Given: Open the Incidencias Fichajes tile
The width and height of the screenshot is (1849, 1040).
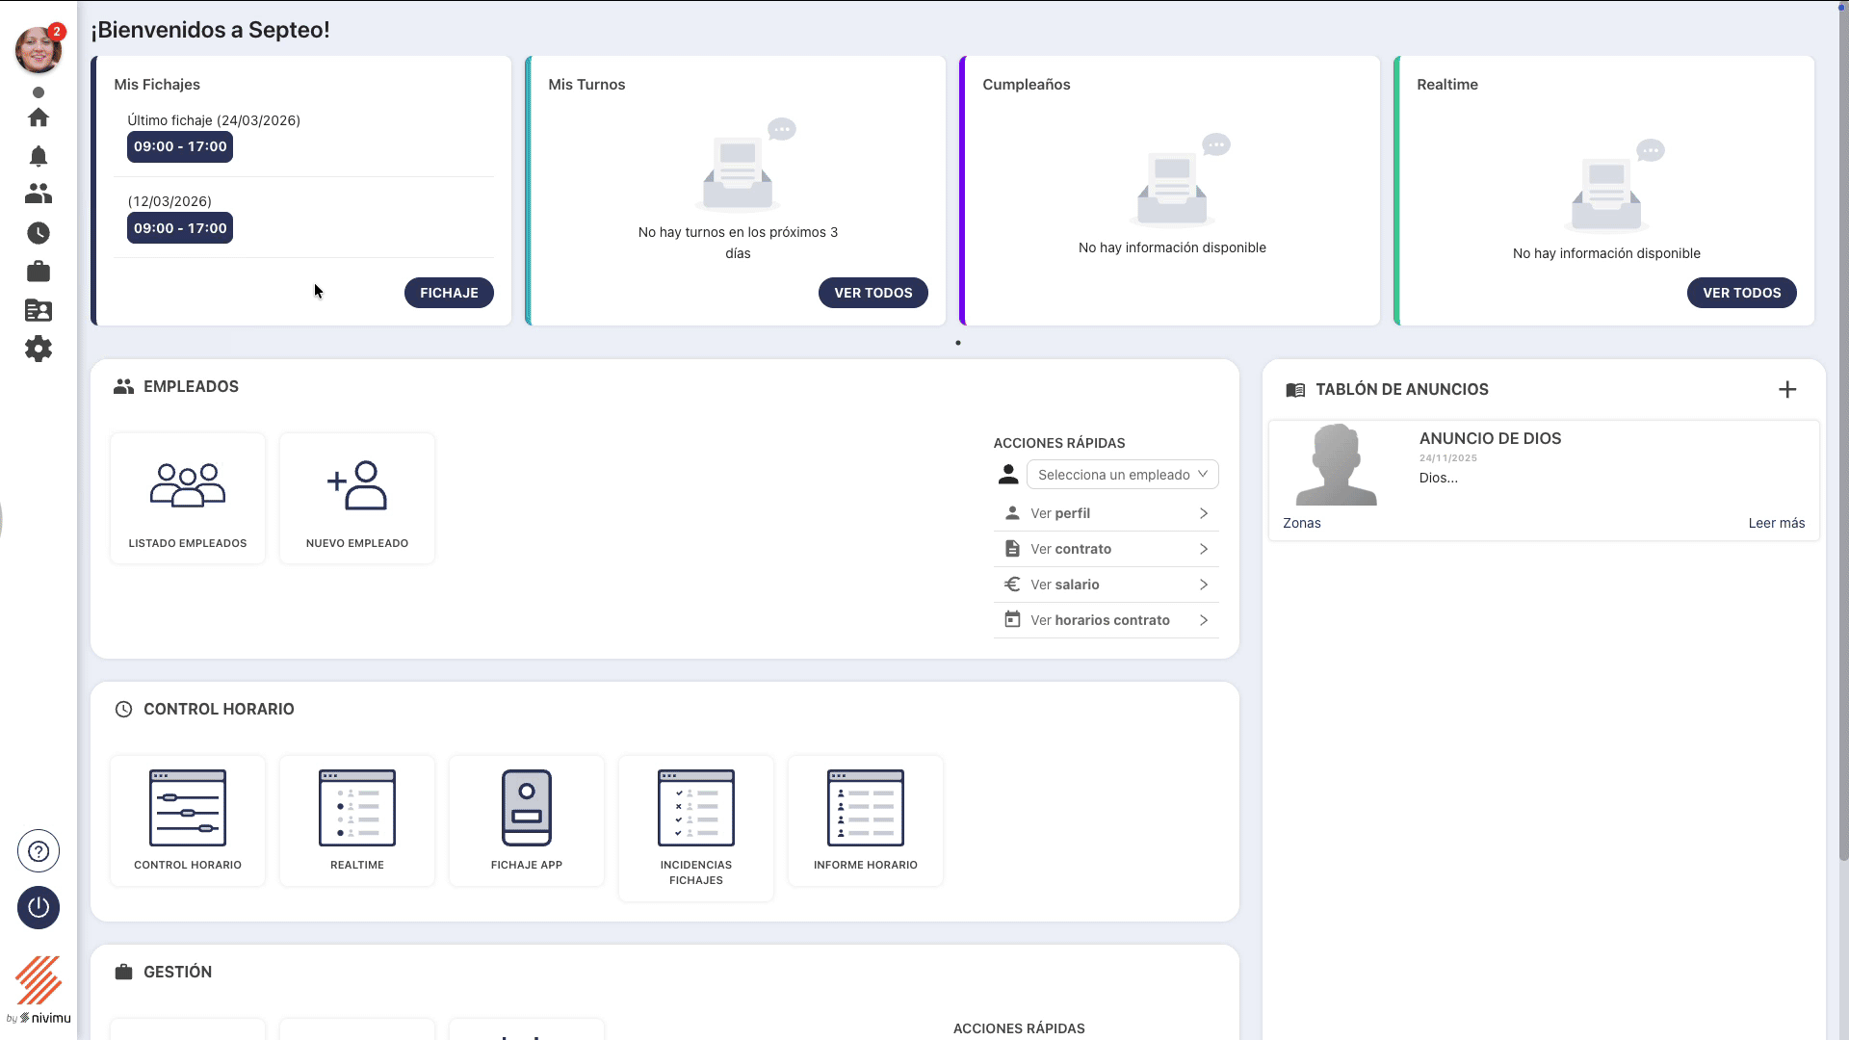Looking at the screenshot, I should coord(696,828).
